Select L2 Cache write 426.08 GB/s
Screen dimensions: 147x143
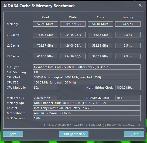(x=73, y=46)
